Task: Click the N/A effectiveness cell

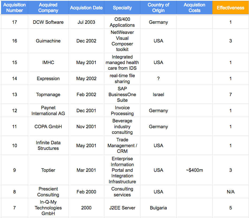Action: coord(231,192)
